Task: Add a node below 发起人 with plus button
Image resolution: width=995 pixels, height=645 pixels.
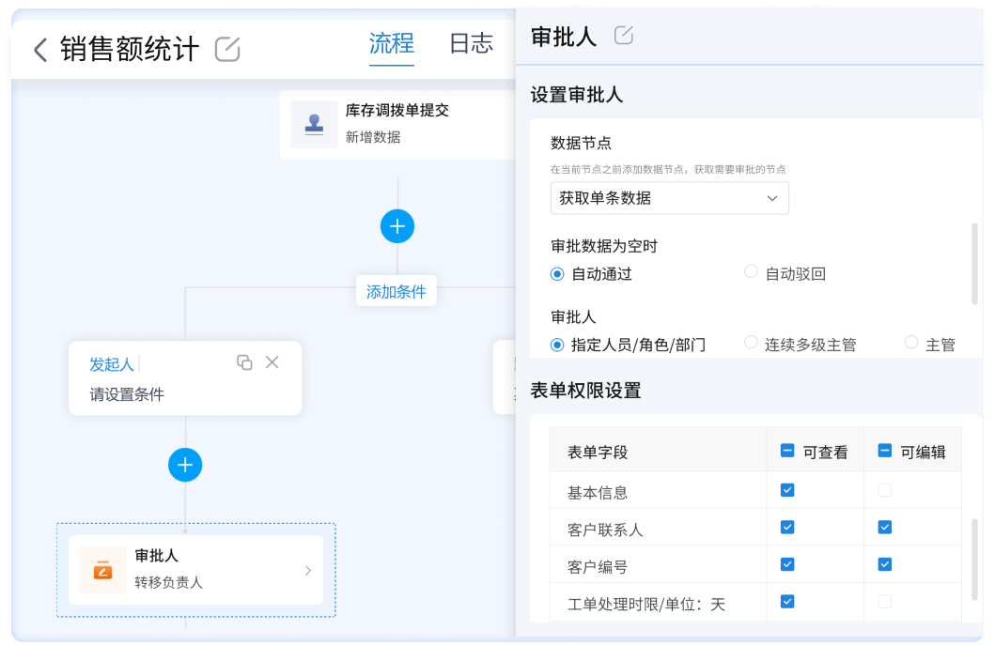Action: click(x=185, y=465)
